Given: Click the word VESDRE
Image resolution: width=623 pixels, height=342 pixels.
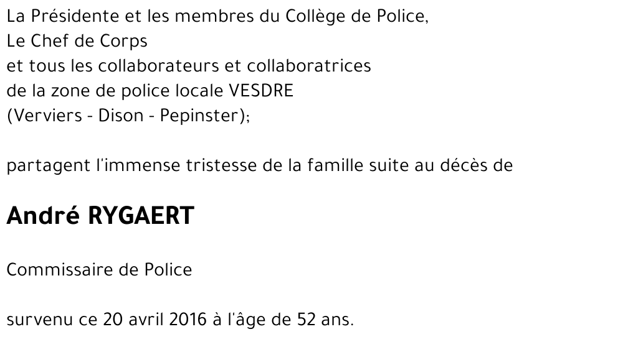Looking at the screenshot, I should click(261, 91).
